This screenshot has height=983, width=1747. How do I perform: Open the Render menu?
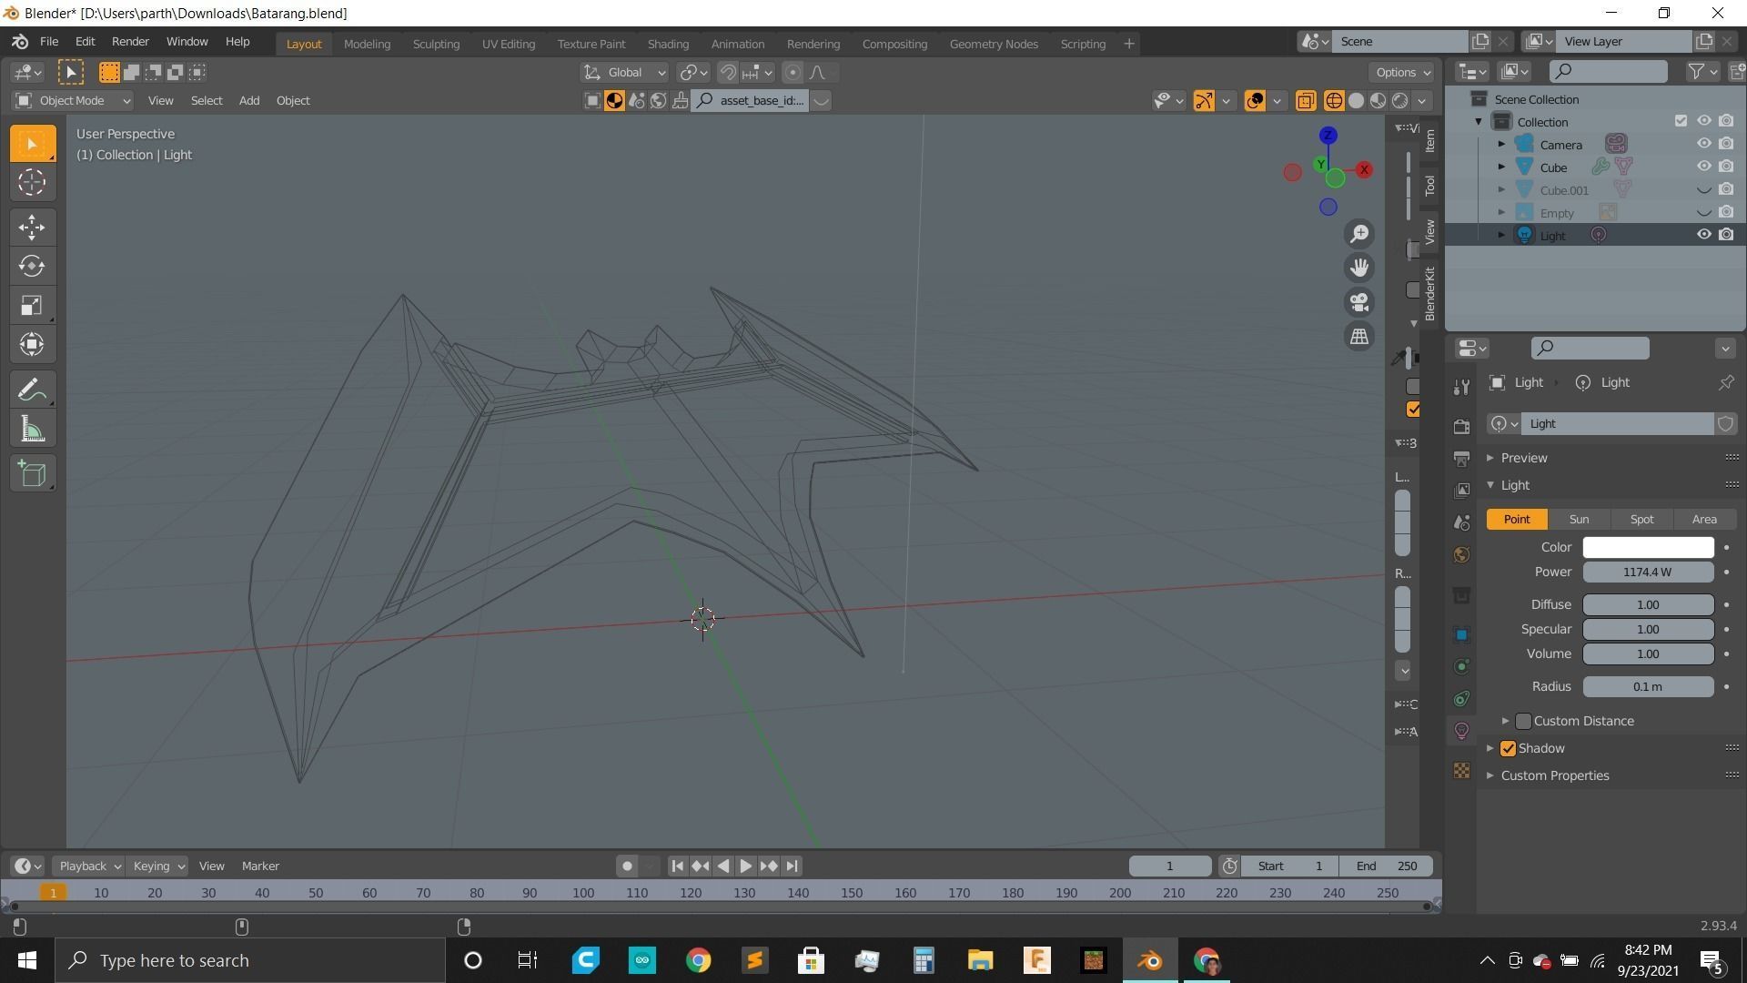[130, 42]
